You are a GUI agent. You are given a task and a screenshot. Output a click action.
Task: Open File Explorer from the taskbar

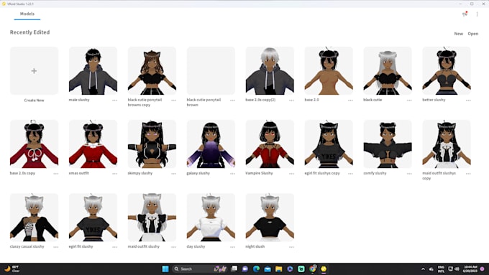click(278, 269)
